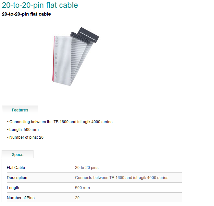
Task: Click the 'Length' spec row label
Action: click(x=13, y=188)
